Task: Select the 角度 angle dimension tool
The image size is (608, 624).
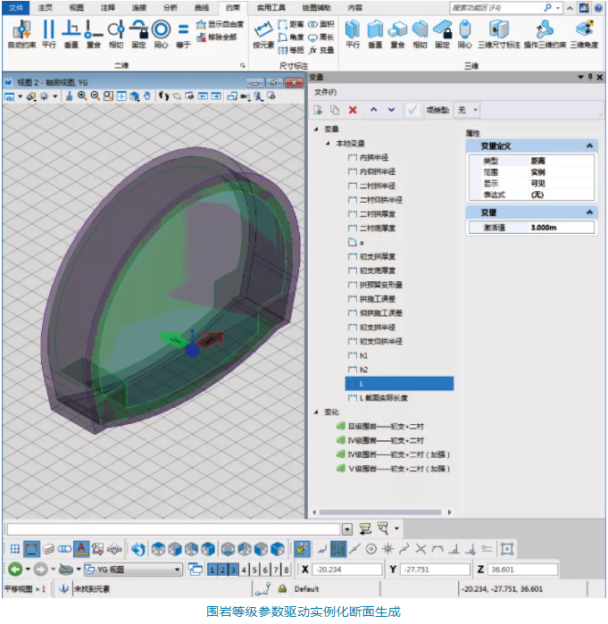Action: click(290, 37)
